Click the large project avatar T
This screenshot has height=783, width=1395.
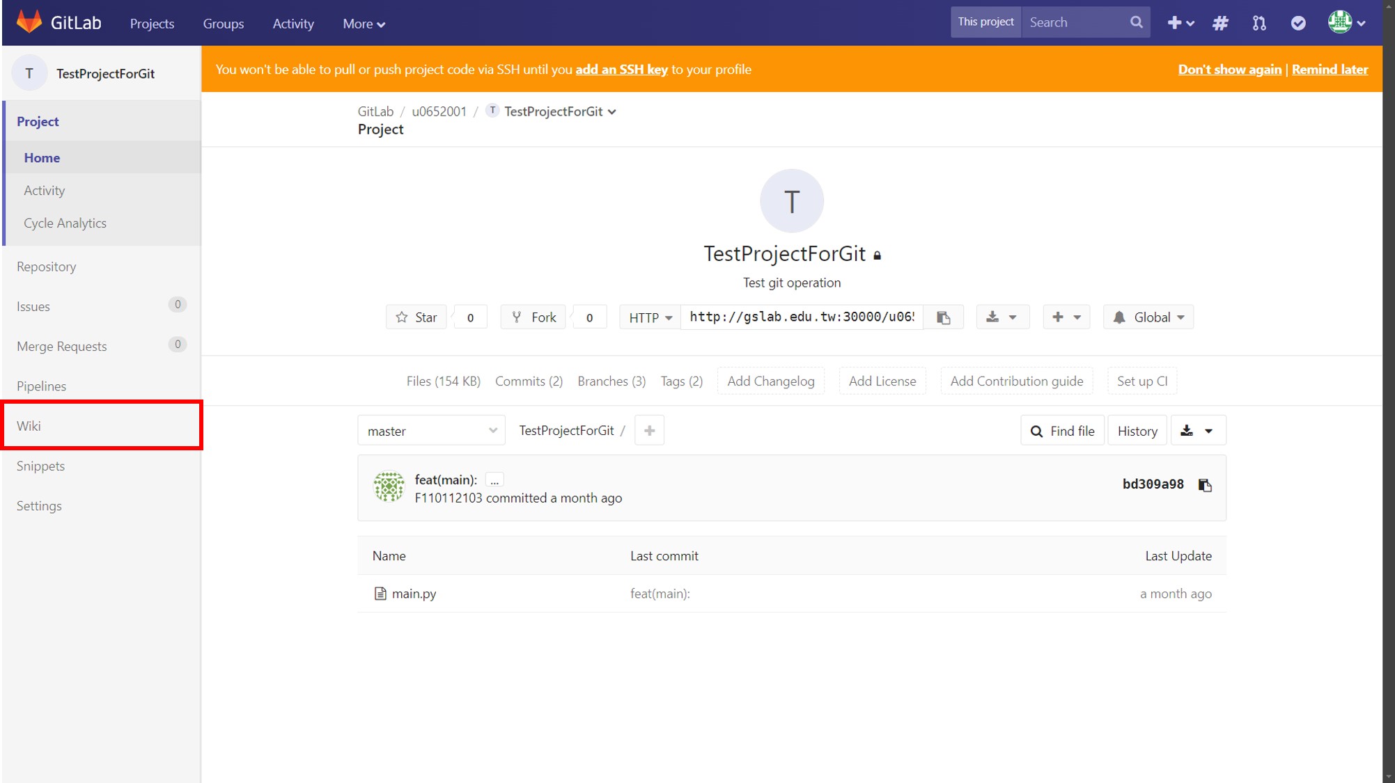click(791, 201)
